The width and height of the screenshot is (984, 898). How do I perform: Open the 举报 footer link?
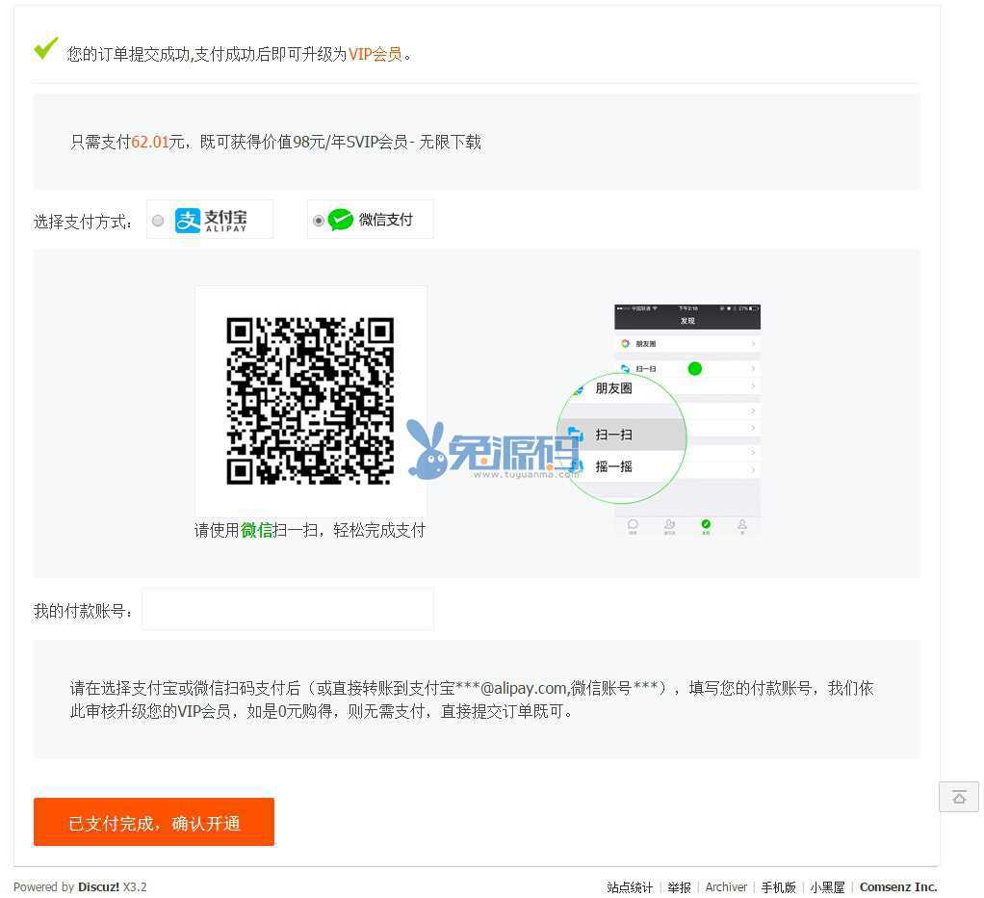(x=679, y=886)
